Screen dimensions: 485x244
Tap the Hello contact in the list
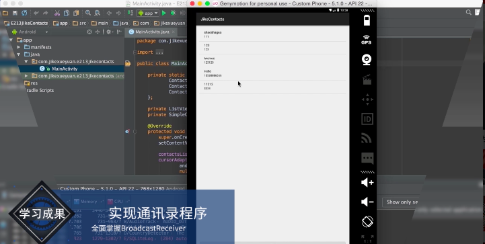[x=272, y=73]
